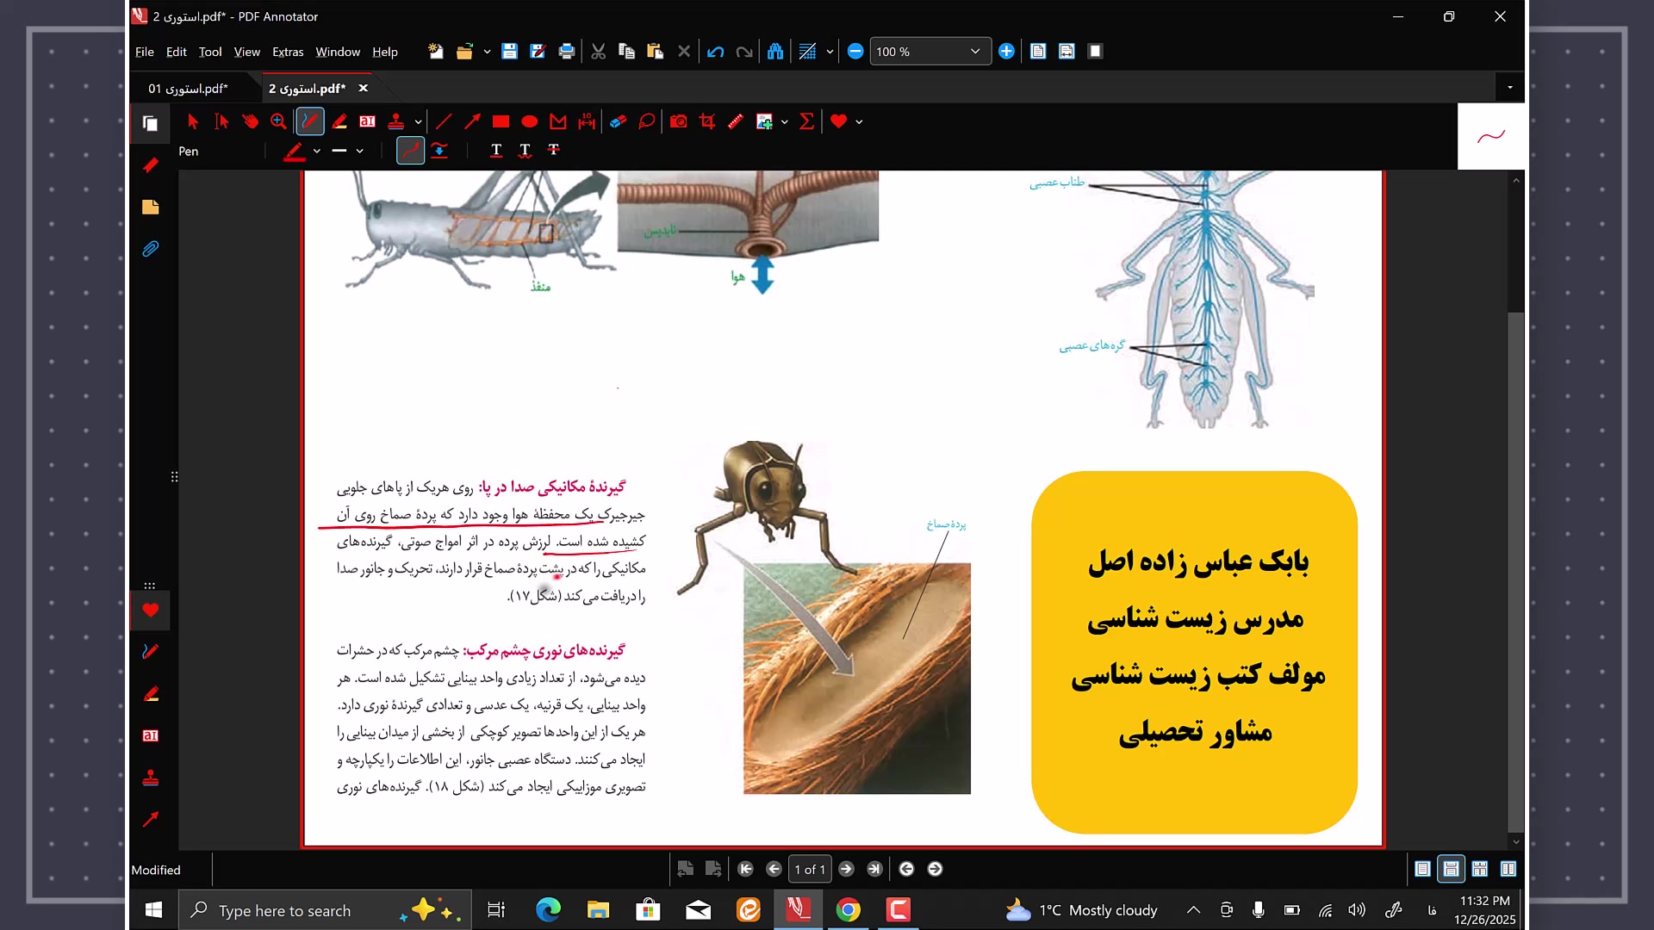1654x930 pixels.
Task: Select the Hand pan tool
Action: pyautogui.click(x=250, y=121)
